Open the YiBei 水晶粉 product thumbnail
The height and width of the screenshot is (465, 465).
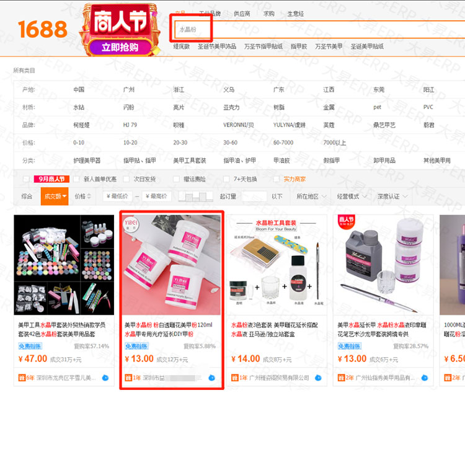point(172,265)
